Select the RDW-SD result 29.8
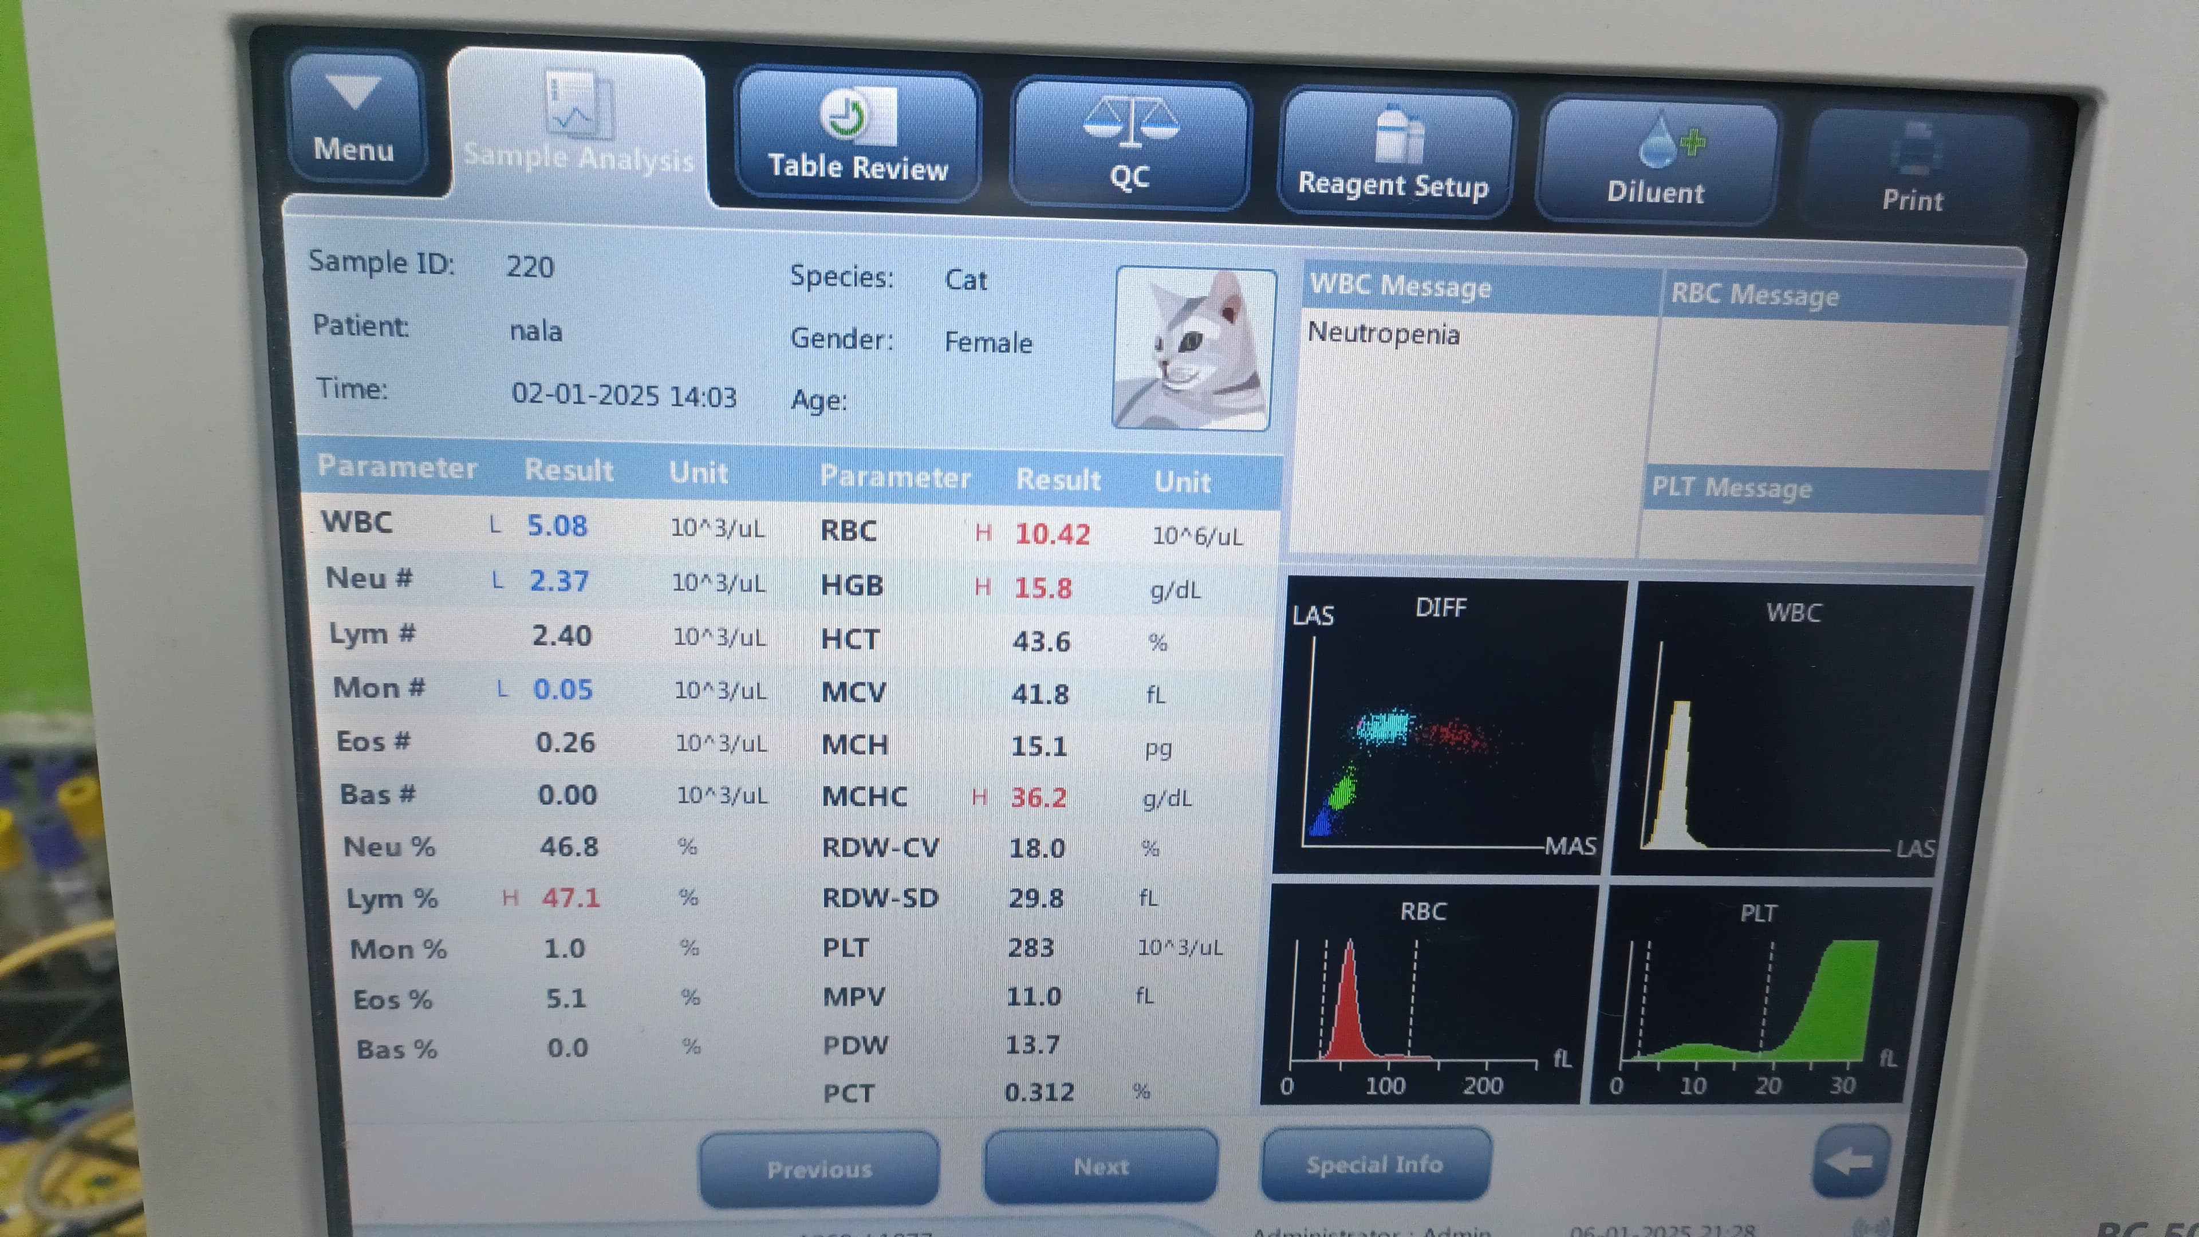 [x=1037, y=898]
